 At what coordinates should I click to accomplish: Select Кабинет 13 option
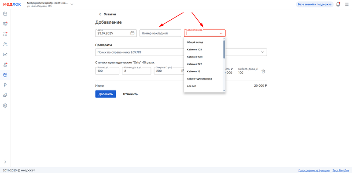click(203, 71)
